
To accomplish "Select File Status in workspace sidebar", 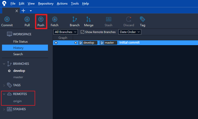I will 21,42.
